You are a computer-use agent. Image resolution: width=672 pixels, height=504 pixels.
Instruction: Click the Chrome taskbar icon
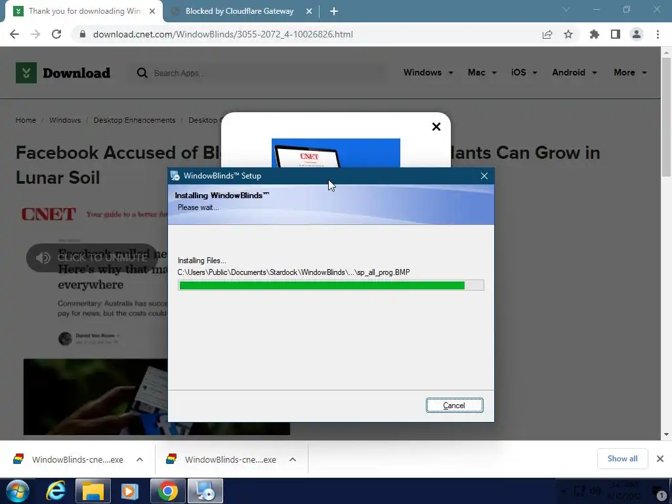click(x=168, y=491)
